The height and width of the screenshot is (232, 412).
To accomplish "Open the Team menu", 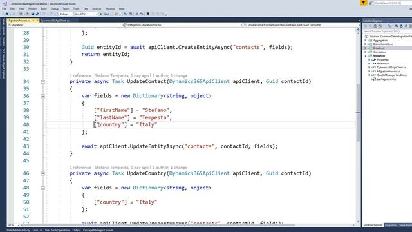I will (66, 8).
